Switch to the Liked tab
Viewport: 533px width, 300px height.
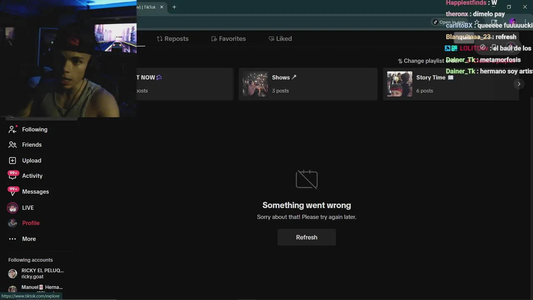[x=280, y=39]
